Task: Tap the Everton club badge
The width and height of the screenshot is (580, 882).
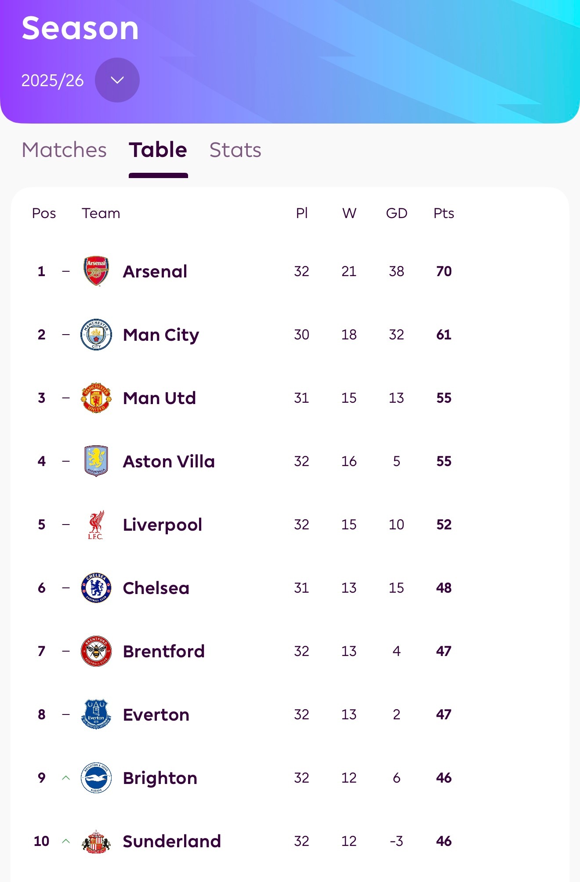Action: click(x=96, y=714)
